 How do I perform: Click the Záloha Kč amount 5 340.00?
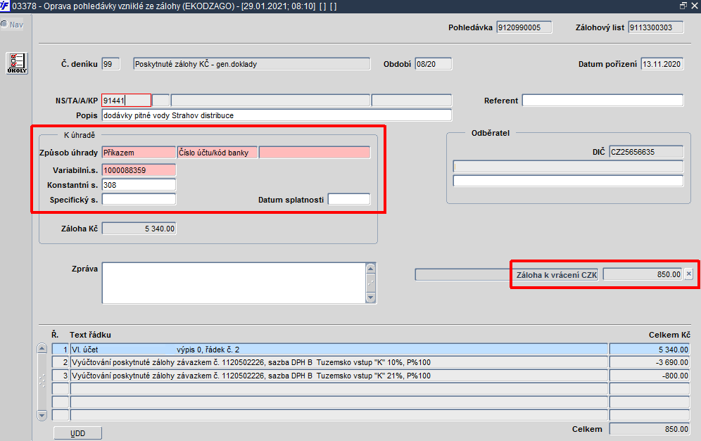pos(139,229)
